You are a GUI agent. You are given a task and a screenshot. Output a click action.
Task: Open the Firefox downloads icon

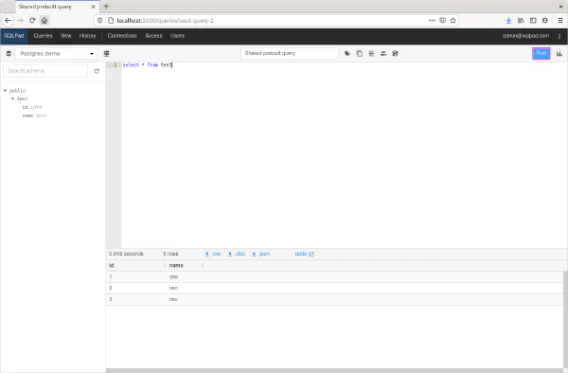point(508,21)
